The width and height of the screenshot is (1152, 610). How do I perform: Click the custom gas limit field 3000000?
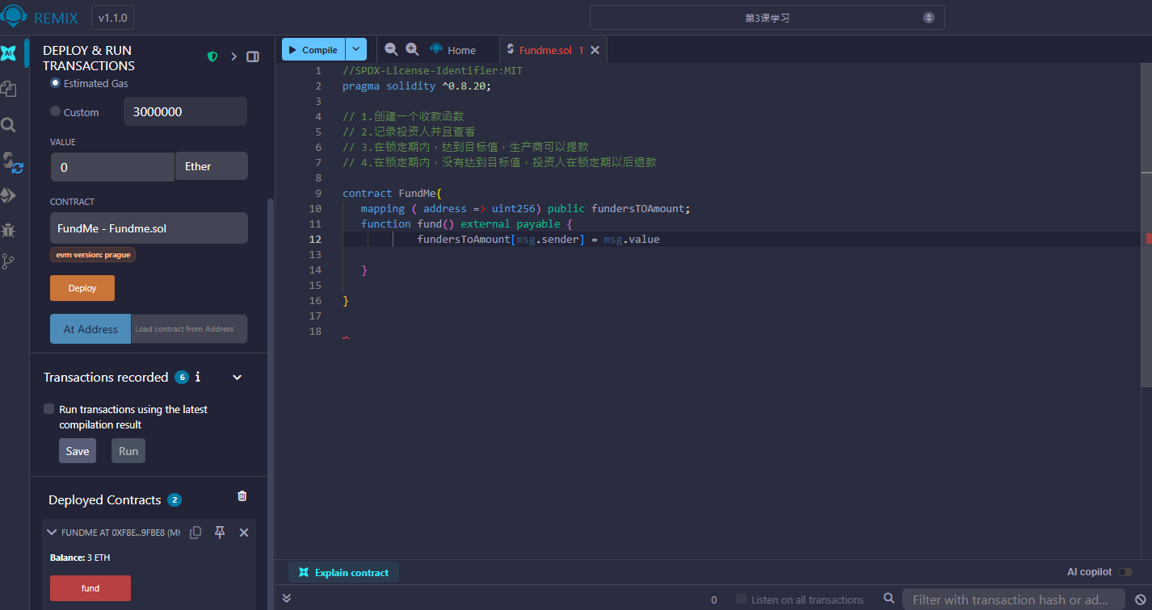tap(185, 112)
